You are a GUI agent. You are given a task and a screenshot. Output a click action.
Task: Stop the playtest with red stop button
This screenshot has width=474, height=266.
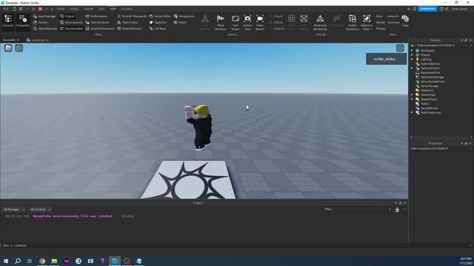(x=40, y=9)
